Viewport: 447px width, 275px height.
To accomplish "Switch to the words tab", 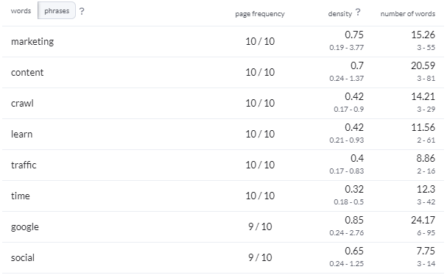I will point(21,11).
